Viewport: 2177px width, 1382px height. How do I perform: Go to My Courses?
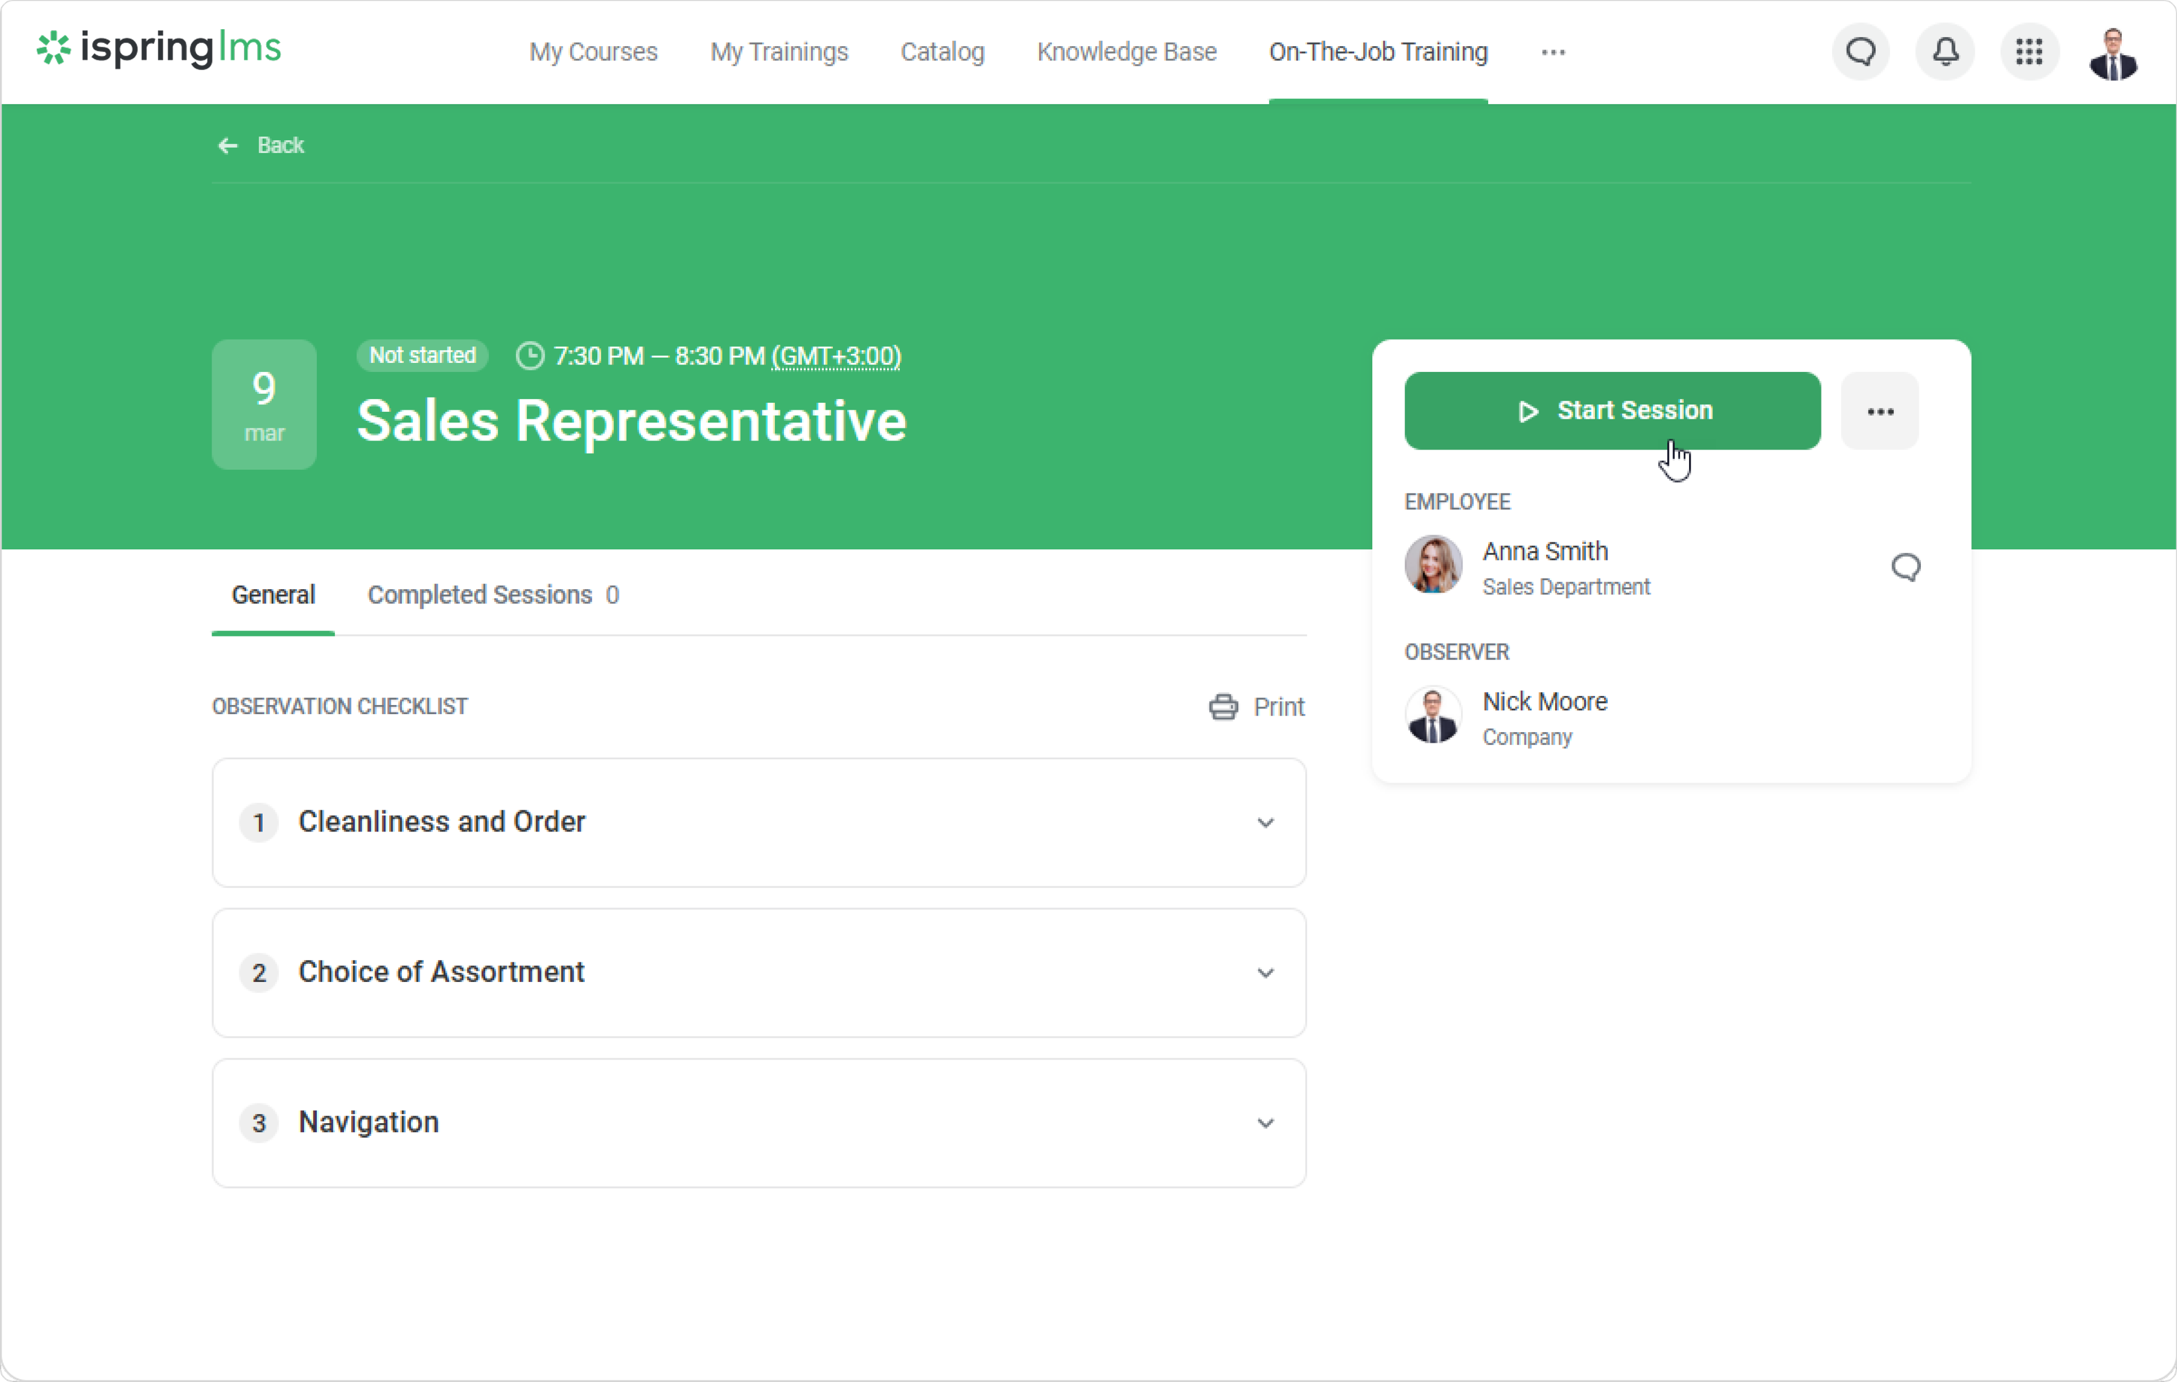pos(593,53)
